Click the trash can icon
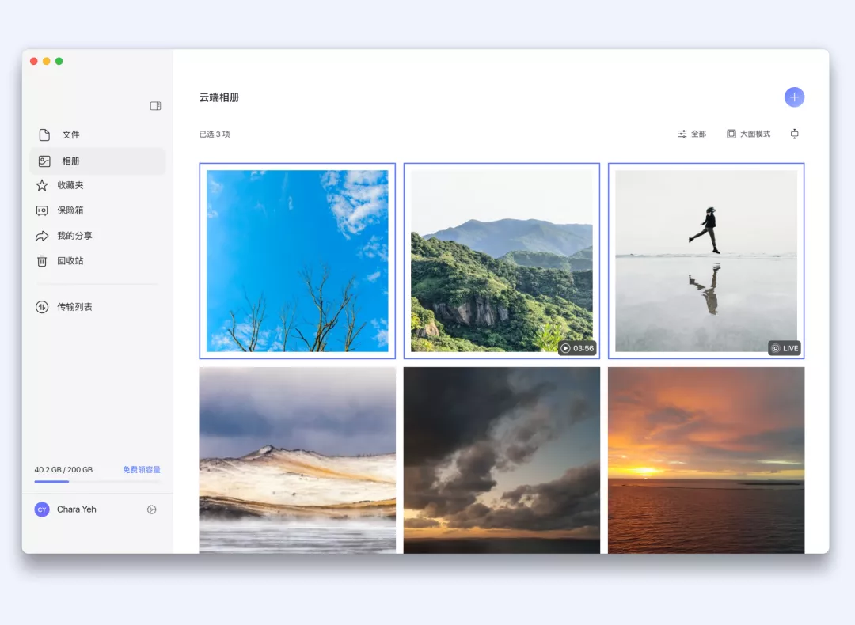This screenshot has width=855, height=625. click(x=42, y=261)
